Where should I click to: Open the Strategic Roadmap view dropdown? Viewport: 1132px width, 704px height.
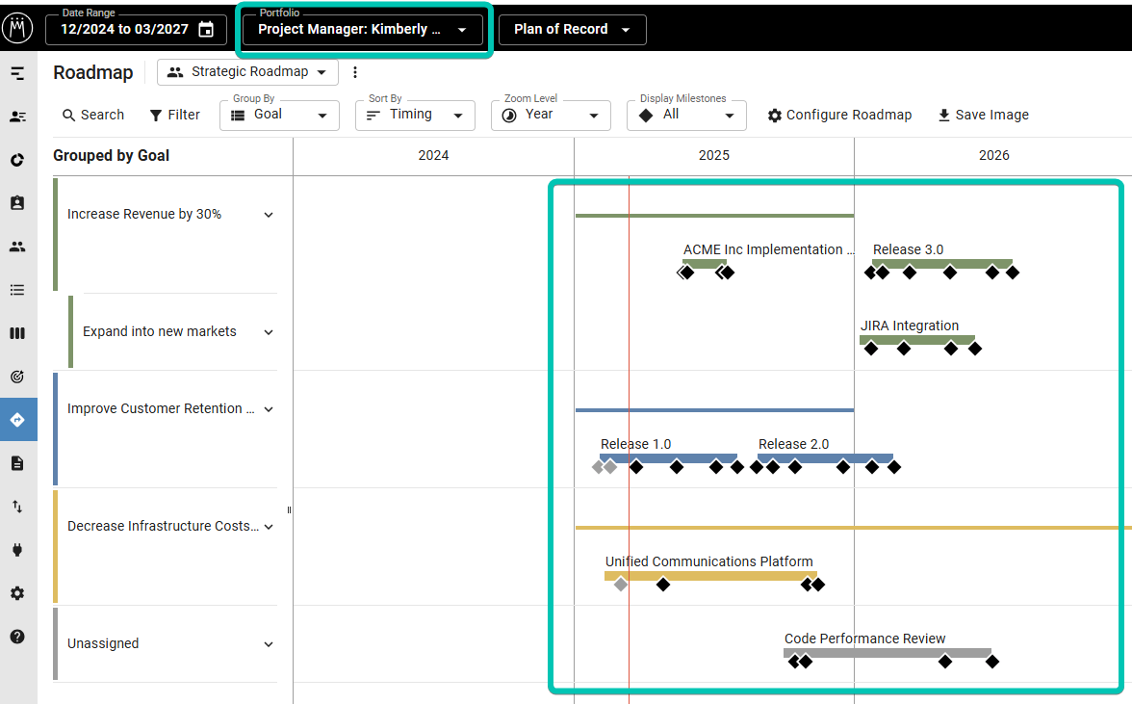[x=247, y=72]
